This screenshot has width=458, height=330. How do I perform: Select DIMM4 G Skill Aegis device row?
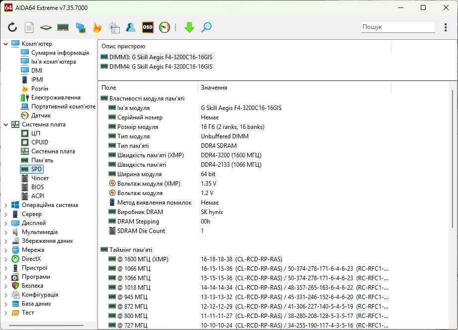pos(157,67)
